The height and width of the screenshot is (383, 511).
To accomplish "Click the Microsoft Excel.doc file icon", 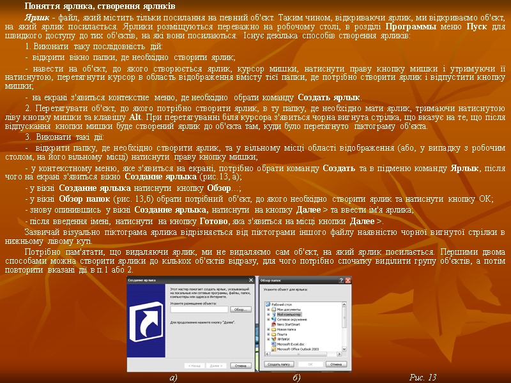I will (x=274, y=344).
